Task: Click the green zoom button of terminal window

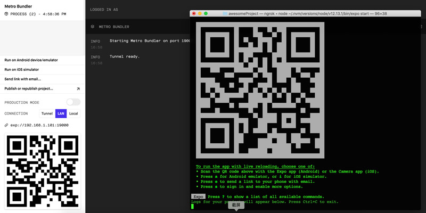Action: 206,13
